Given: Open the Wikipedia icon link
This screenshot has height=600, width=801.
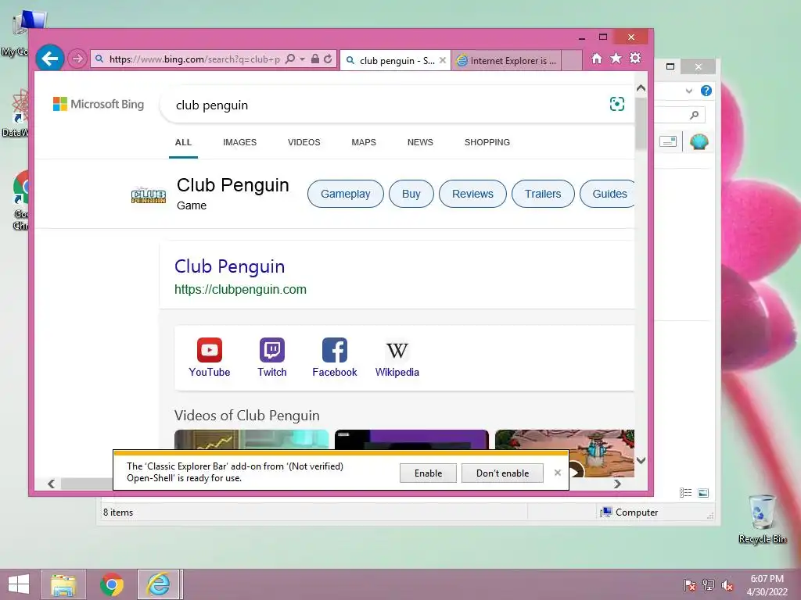Looking at the screenshot, I should (x=397, y=358).
